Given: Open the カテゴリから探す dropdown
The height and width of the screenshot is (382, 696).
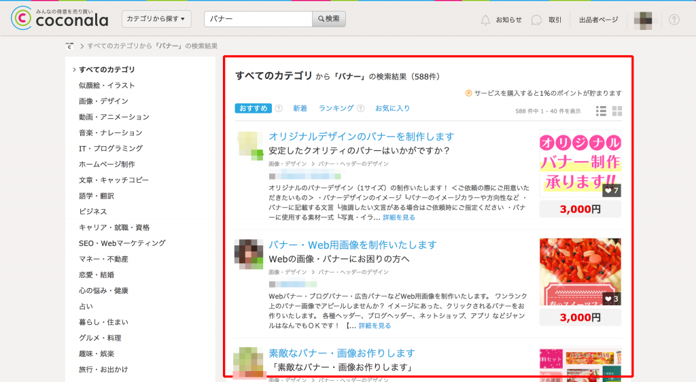Looking at the screenshot, I should pyautogui.click(x=156, y=19).
